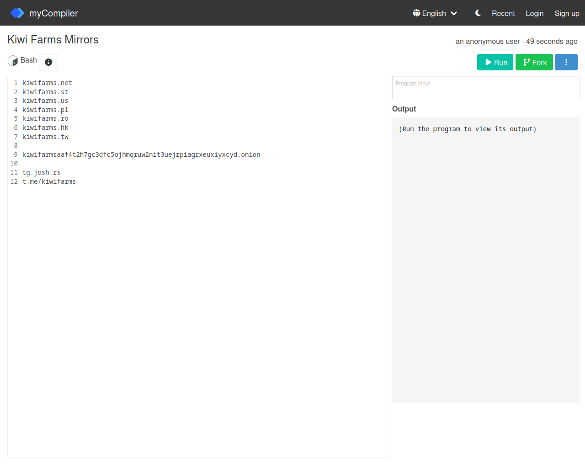Go to the Login page

(535, 13)
